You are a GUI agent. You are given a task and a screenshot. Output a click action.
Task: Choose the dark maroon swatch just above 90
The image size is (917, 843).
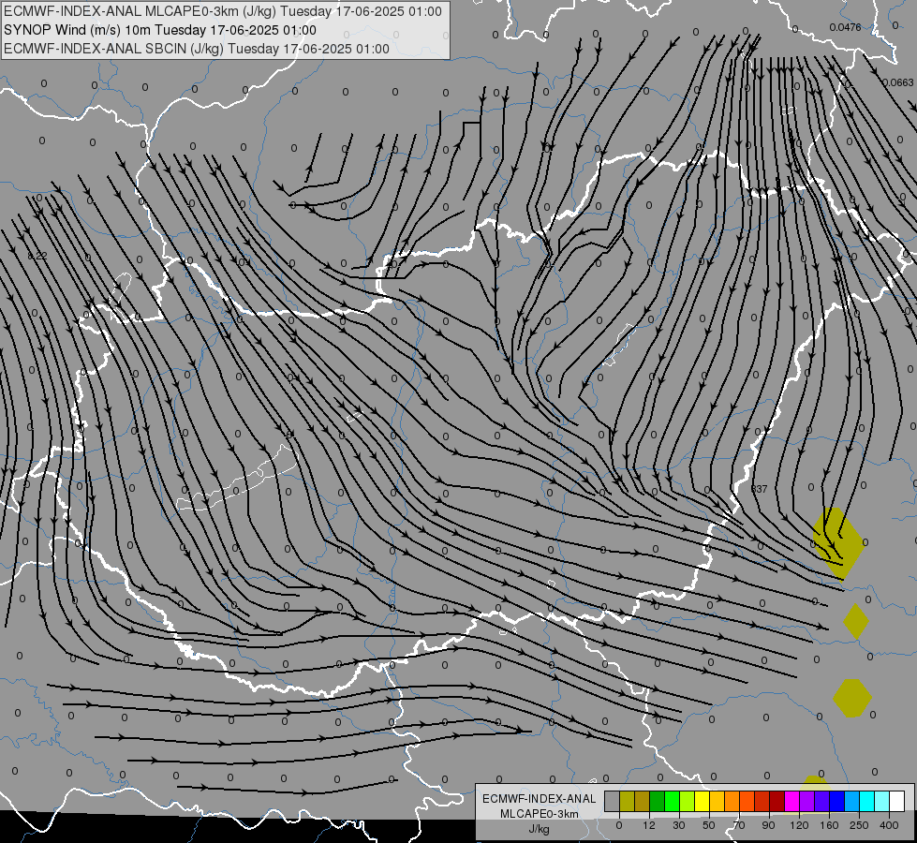(x=777, y=801)
